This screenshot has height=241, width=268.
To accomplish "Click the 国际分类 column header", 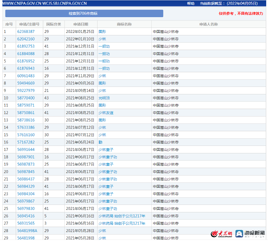I will click(54, 24).
